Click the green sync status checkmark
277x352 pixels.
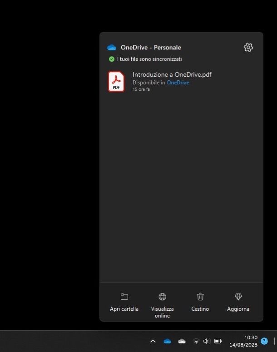[112, 59]
